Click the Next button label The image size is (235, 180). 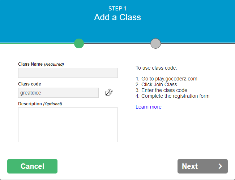click(x=190, y=166)
